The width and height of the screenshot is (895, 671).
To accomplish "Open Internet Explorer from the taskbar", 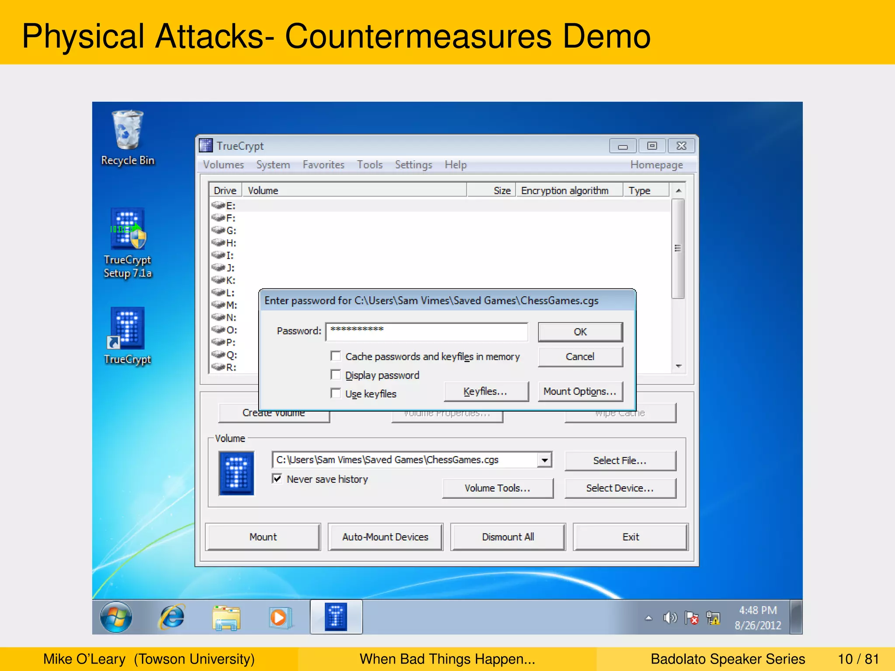I will pos(173,617).
